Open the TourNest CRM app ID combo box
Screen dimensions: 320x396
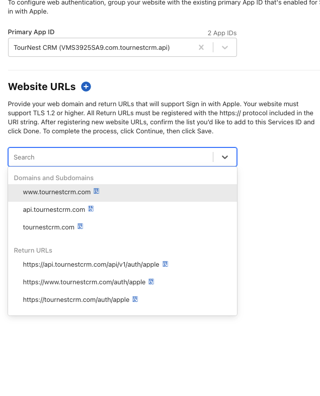(101, 47)
